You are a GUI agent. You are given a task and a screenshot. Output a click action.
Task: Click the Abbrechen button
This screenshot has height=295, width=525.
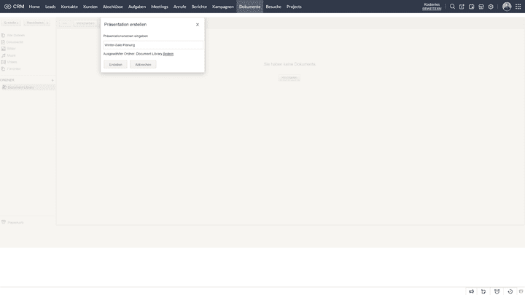143,65
